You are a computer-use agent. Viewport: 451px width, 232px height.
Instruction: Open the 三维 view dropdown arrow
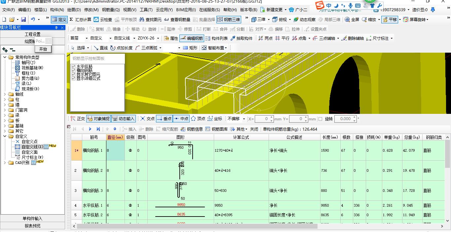[268, 19]
